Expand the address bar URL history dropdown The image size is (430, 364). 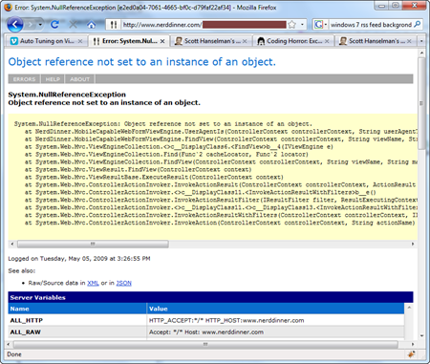302,25
